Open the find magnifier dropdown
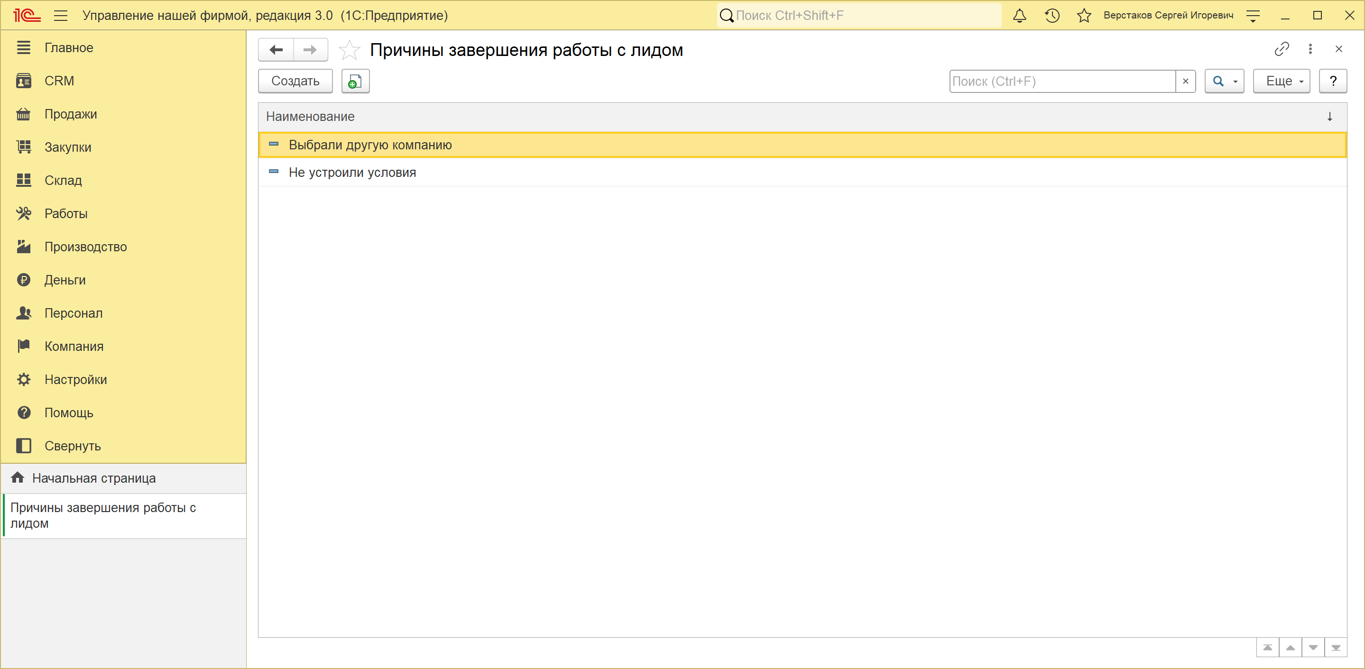 (x=1224, y=81)
